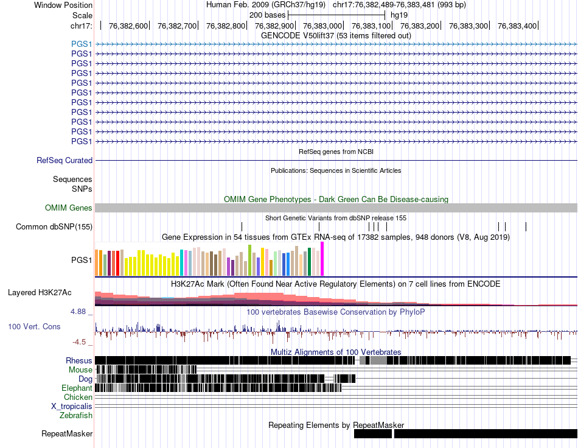The height and width of the screenshot is (448, 578).
Task: Open the RefSeq Curated track label
Action: point(64,161)
